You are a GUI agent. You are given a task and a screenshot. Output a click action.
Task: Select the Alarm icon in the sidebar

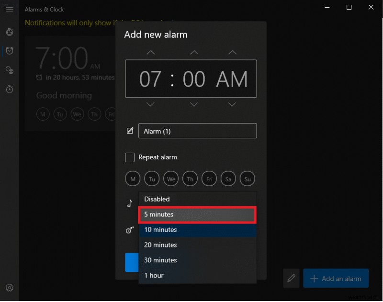(x=10, y=51)
